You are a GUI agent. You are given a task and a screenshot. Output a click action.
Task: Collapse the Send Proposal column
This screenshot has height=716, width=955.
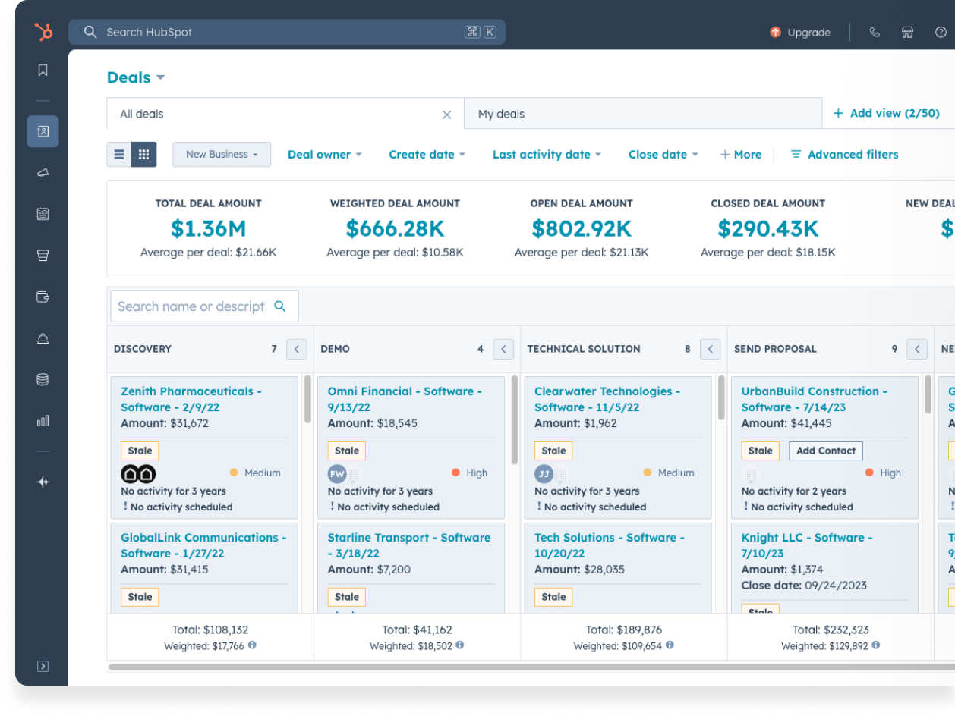[x=917, y=349]
